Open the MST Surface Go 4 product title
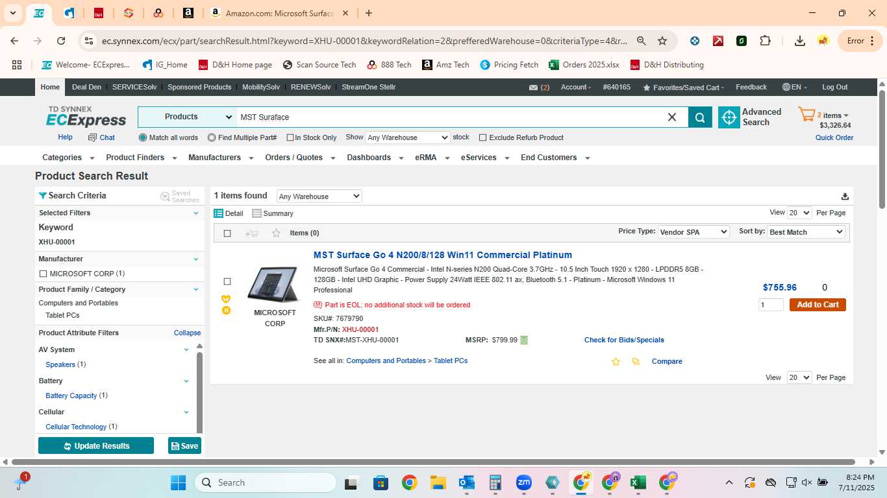The height and width of the screenshot is (498, 887). click(443, 255)
